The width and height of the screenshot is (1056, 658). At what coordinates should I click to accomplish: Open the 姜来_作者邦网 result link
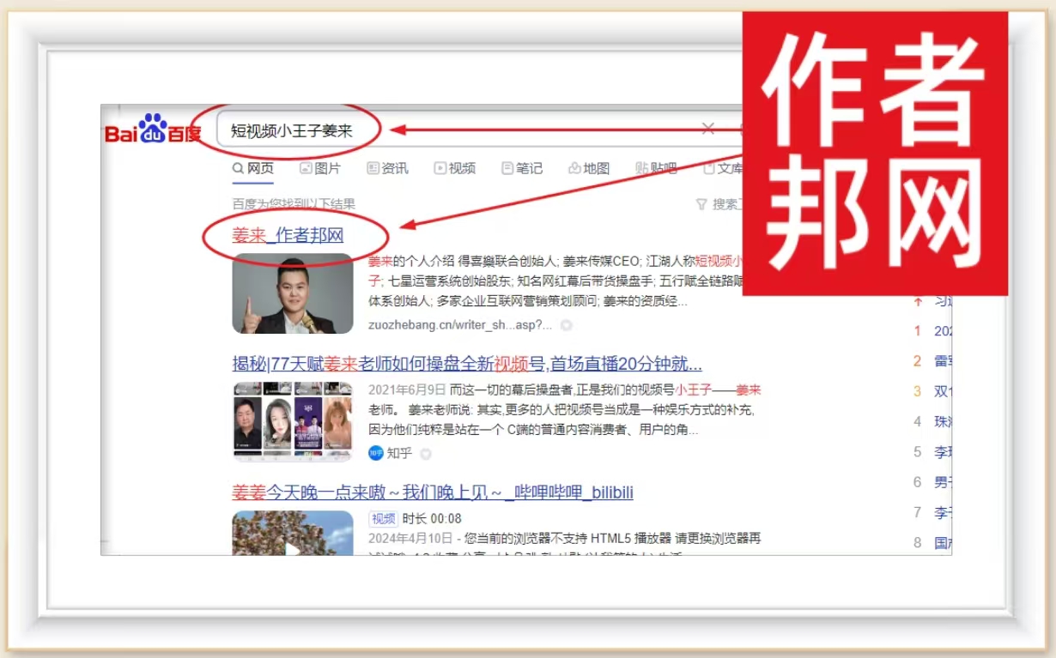pos(288,235)
